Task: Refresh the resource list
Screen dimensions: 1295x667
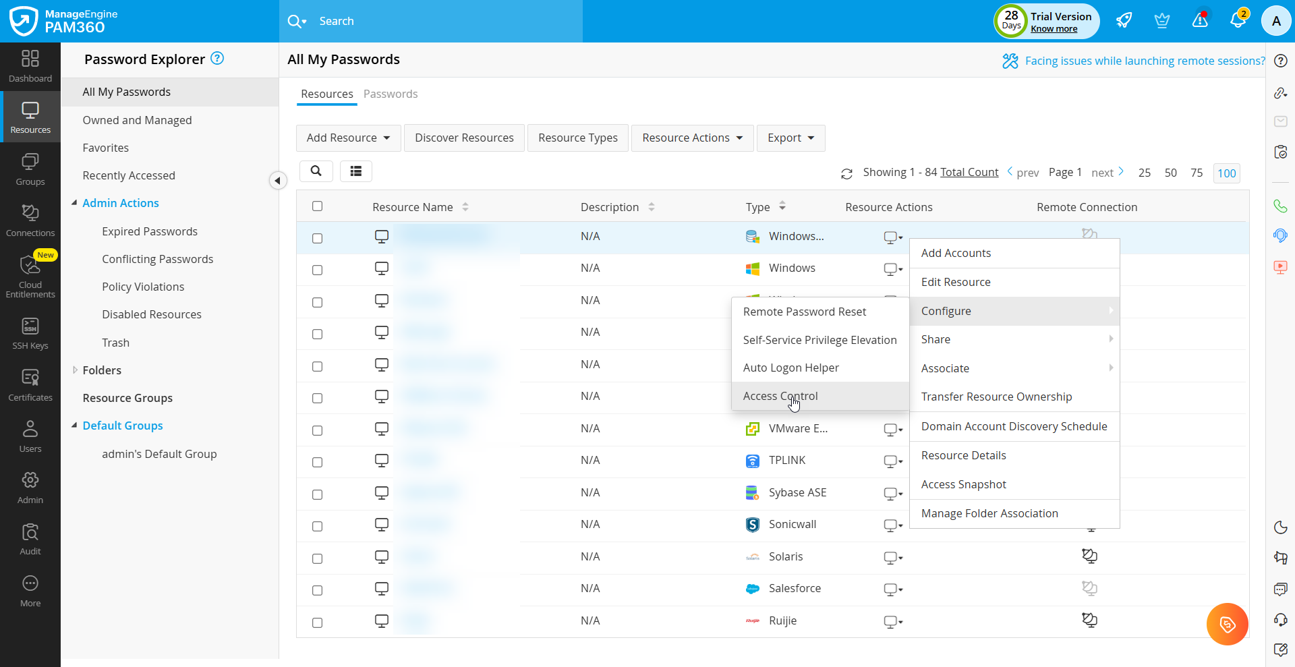Action: (846, 173)
